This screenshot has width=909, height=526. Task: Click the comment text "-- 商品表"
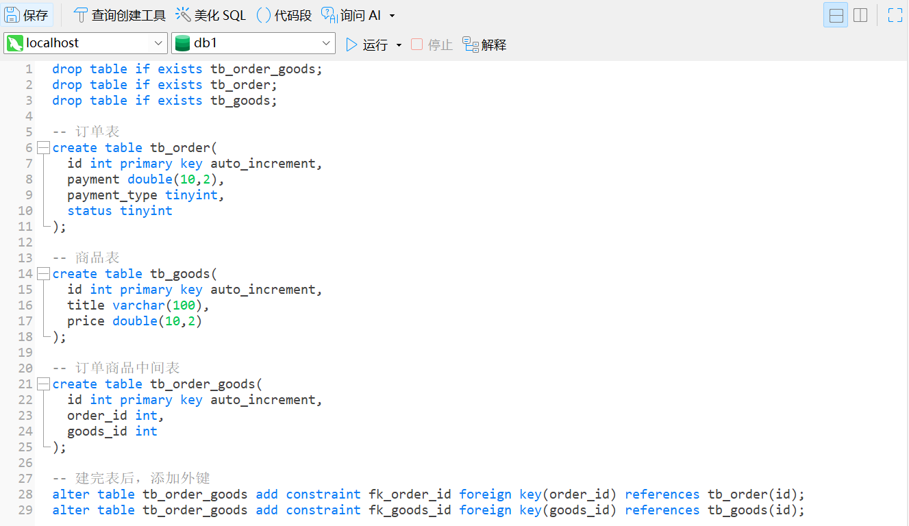[x=86, y=258]
